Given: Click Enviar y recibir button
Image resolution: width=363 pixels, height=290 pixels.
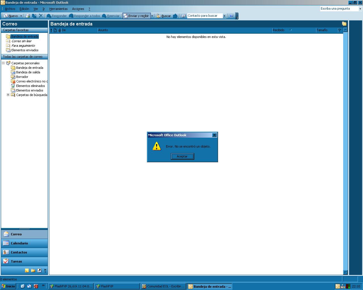Looking at the screenshot, I should pyautogui.click(x=136, y=16).
